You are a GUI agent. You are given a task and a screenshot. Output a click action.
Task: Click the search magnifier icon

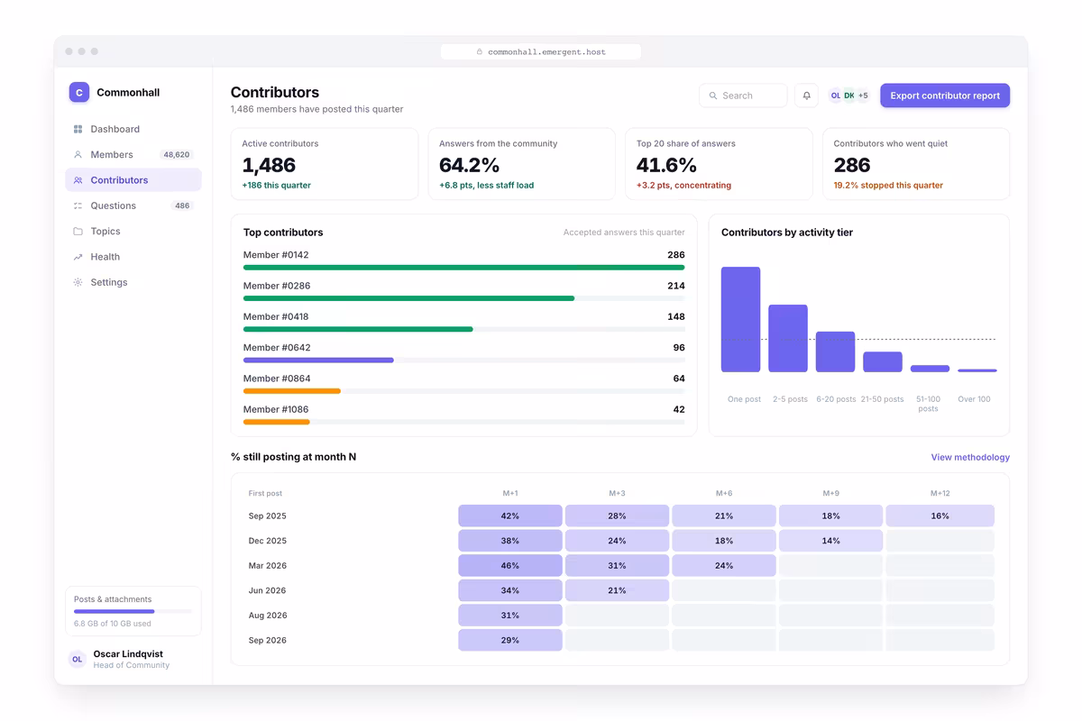click(x=713, y=96)
